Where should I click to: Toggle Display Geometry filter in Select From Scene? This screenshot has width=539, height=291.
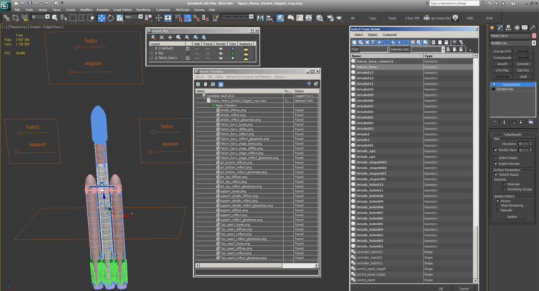354,43
